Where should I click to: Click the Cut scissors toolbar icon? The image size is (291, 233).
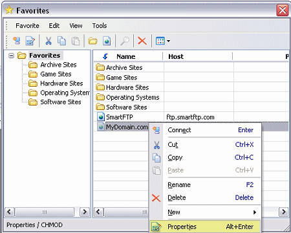click(x=48, y=41)
